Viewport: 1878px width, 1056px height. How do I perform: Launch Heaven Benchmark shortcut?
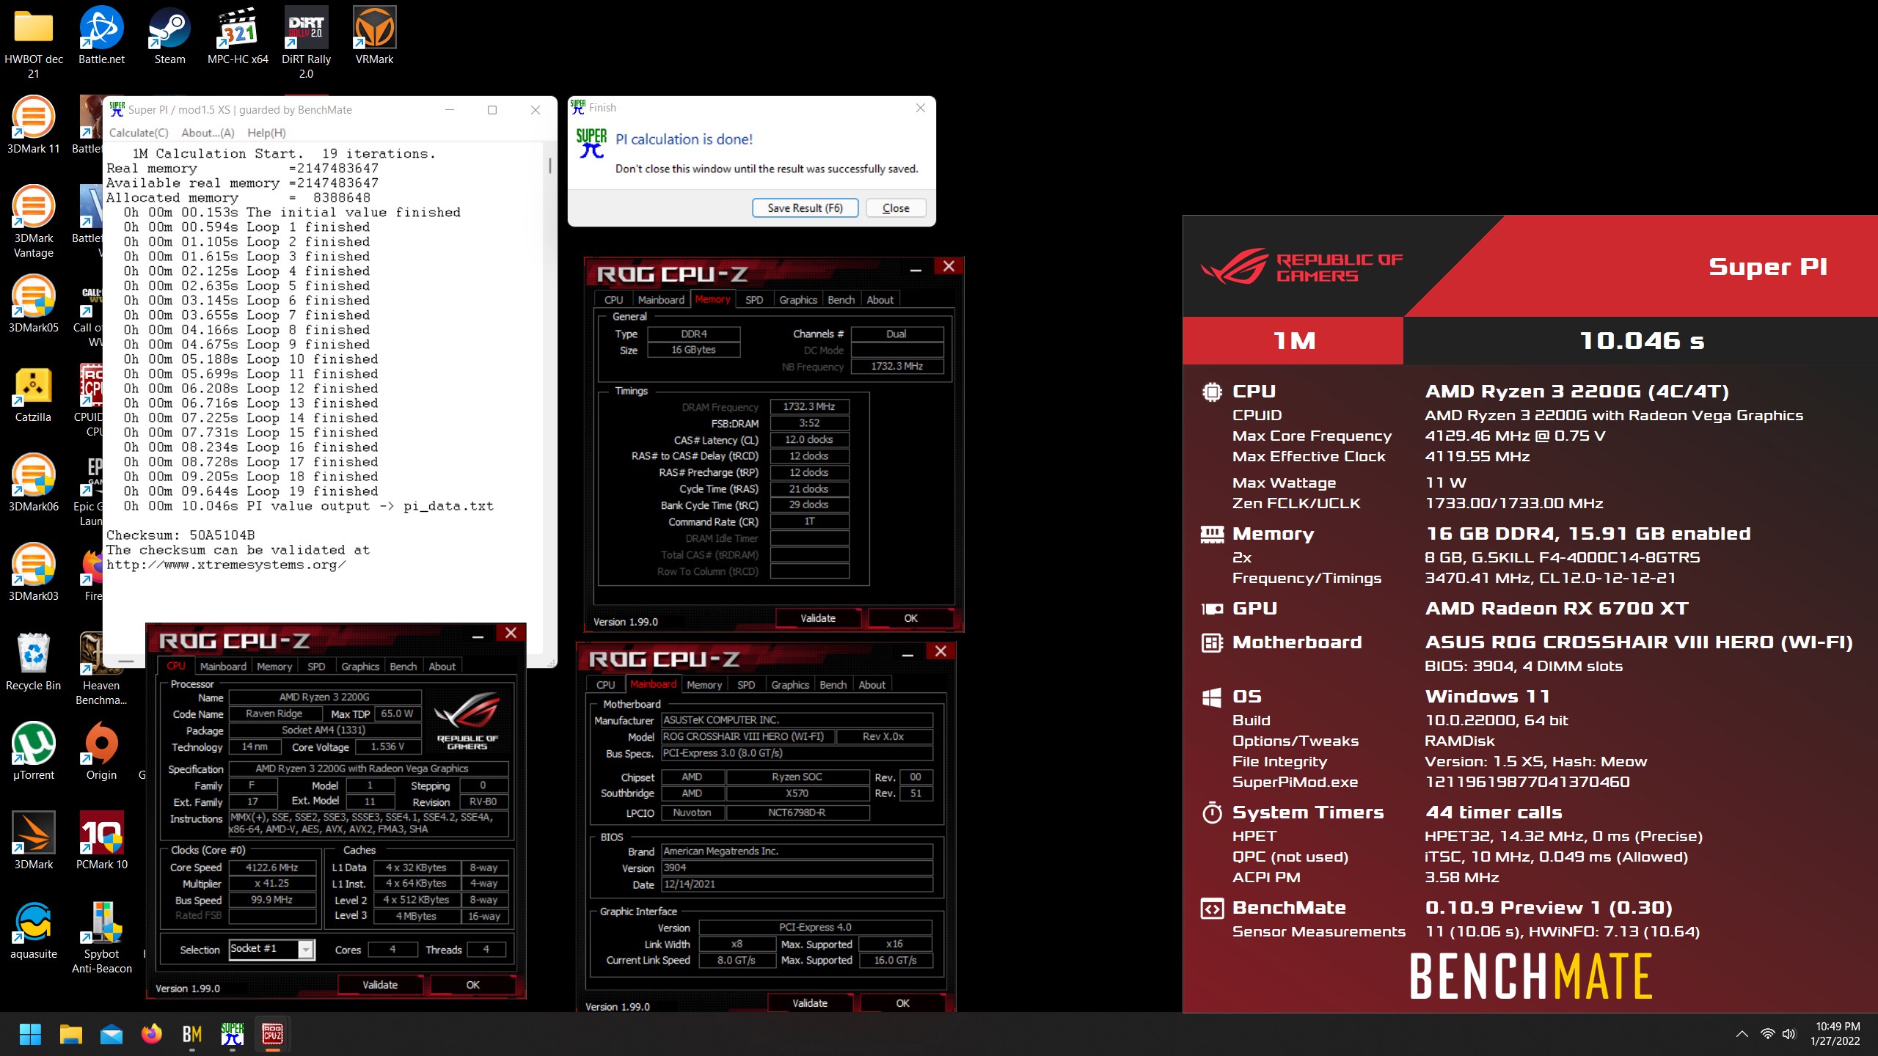(x=101, y=669)
